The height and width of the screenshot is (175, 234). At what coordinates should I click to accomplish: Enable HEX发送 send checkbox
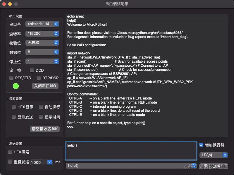(10, 152)
